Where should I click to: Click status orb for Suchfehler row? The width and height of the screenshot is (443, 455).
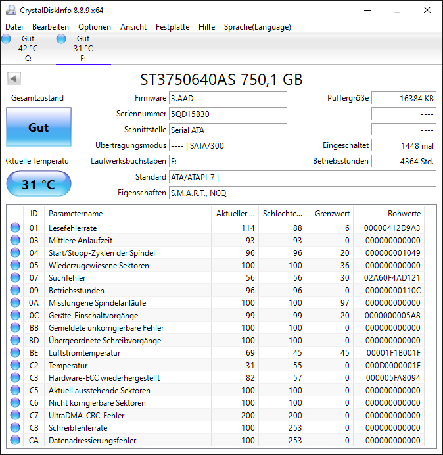click(15, 277)
